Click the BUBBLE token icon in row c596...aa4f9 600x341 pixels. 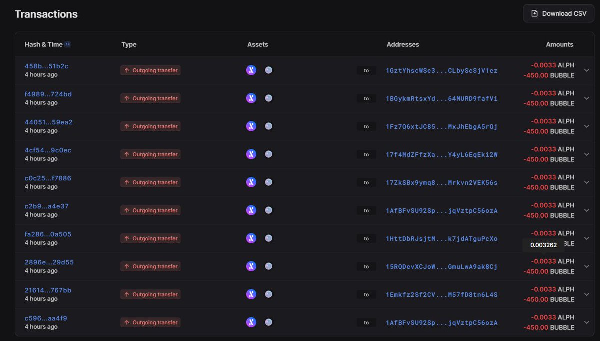point(269,322)
